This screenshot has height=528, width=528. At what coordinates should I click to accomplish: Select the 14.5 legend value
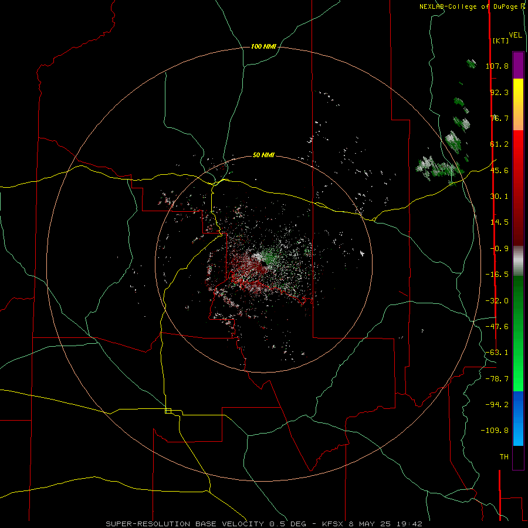pos(499,222)
